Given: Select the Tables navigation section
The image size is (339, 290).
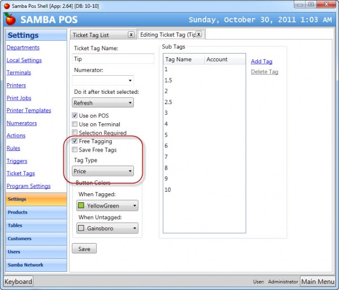Looking at the screenshot, I should coord(36,226).
